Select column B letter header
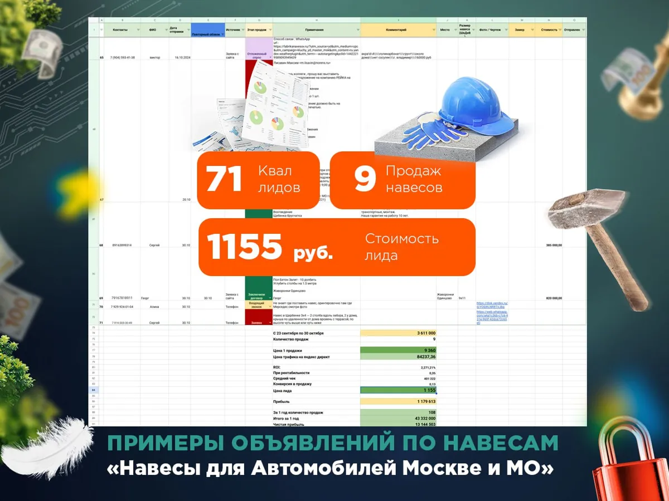669x501 pixels. (122, 19)
